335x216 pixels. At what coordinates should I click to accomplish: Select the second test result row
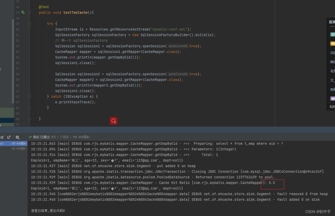tap(13, 149)
